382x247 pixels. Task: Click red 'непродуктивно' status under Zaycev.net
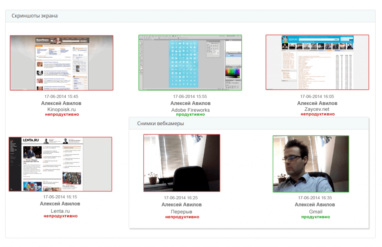pyautogui.click(x=317, y=114)
